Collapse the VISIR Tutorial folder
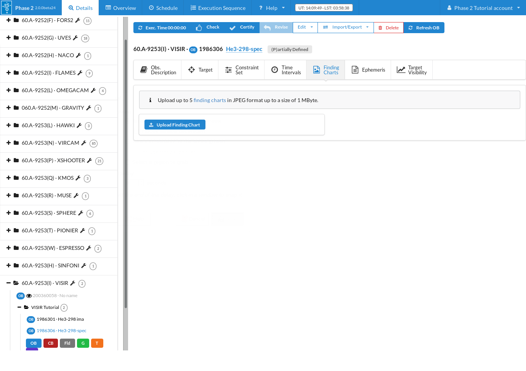 [19, 307]
